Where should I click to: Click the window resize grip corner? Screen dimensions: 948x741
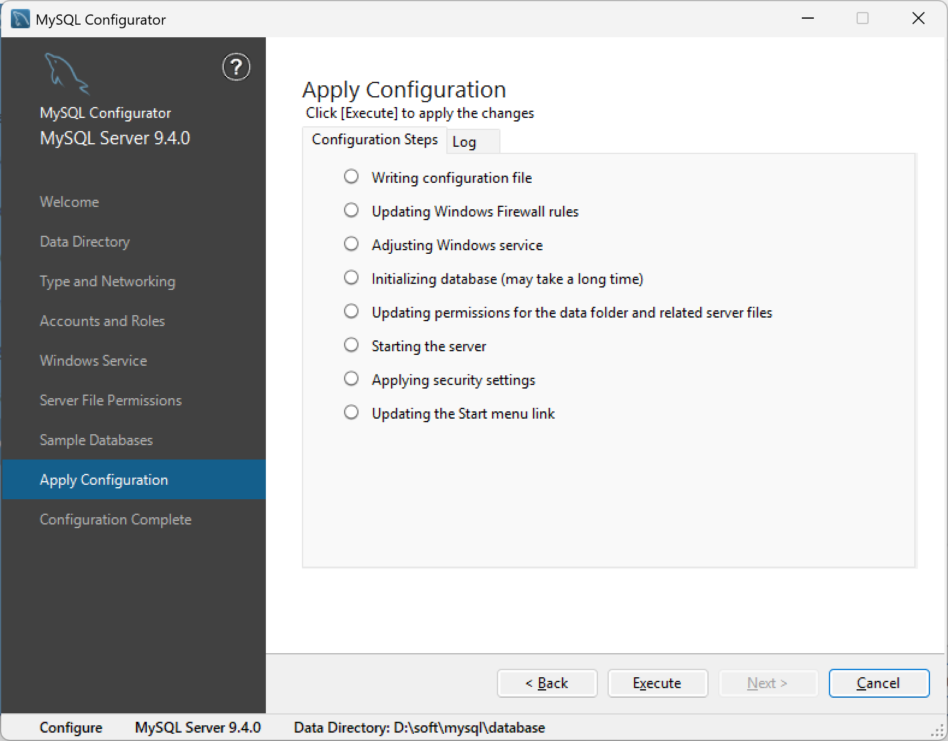click(x=938, y=730)
